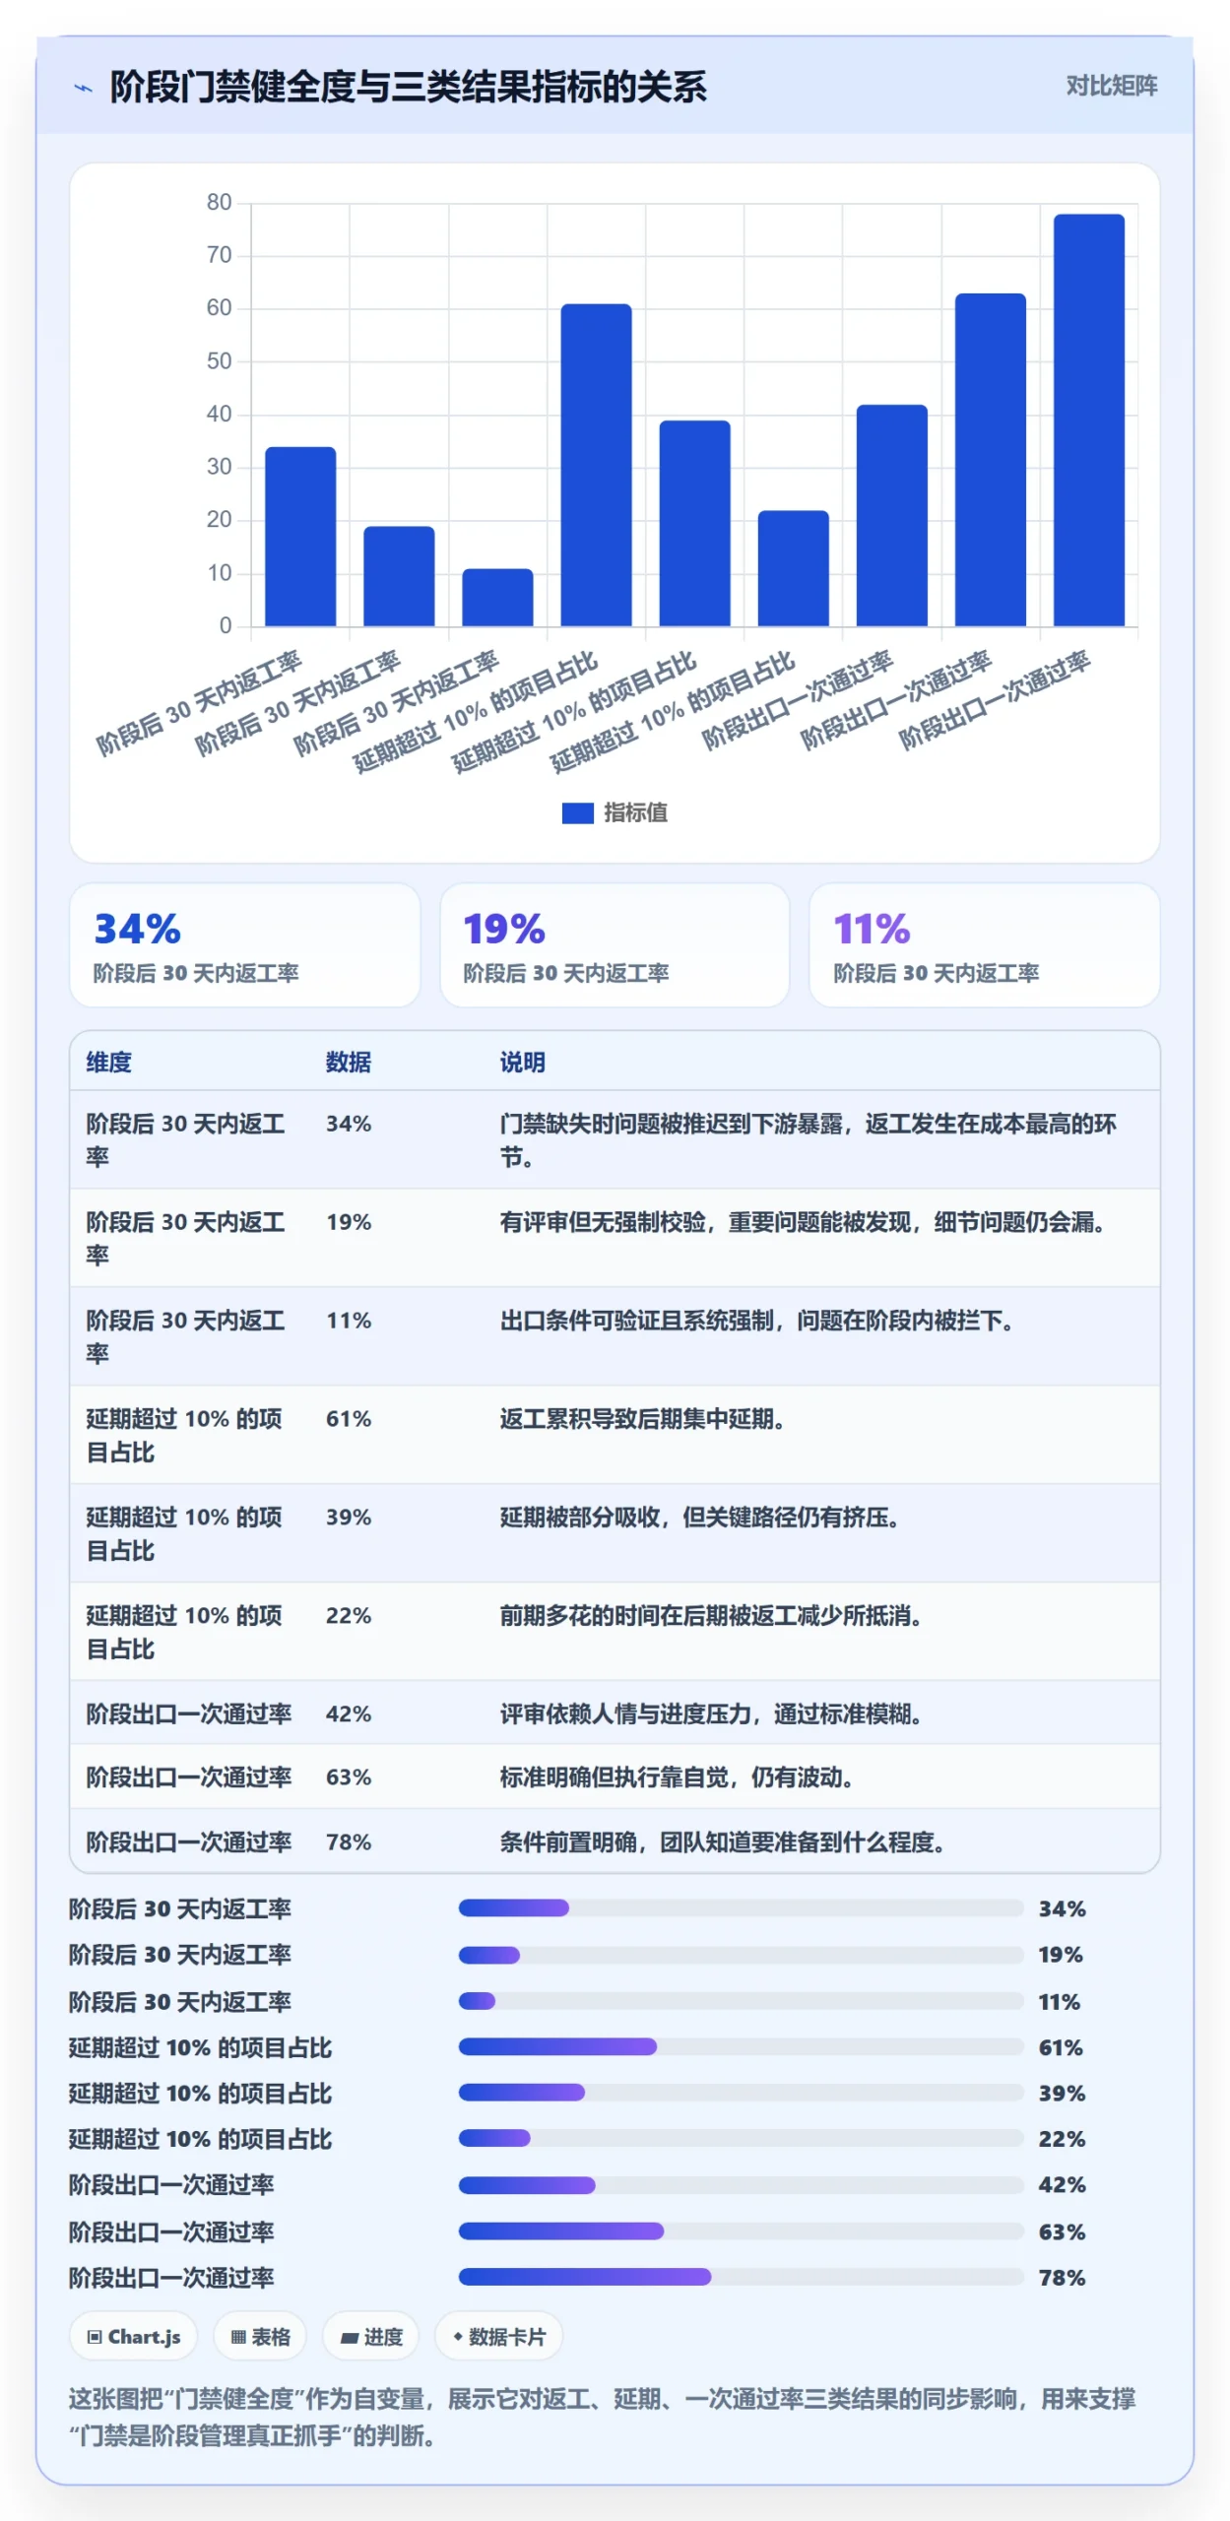The height and width of the screenshot is (2521, 1230).
Task: Click the explanation 返工累积导致后期集中延期。
Action: click(641, 1418)
